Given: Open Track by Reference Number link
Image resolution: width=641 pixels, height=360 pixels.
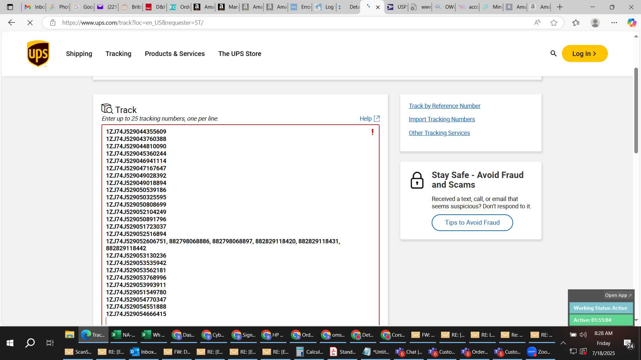Looking at the screenshot, I should tap(444, 106).
